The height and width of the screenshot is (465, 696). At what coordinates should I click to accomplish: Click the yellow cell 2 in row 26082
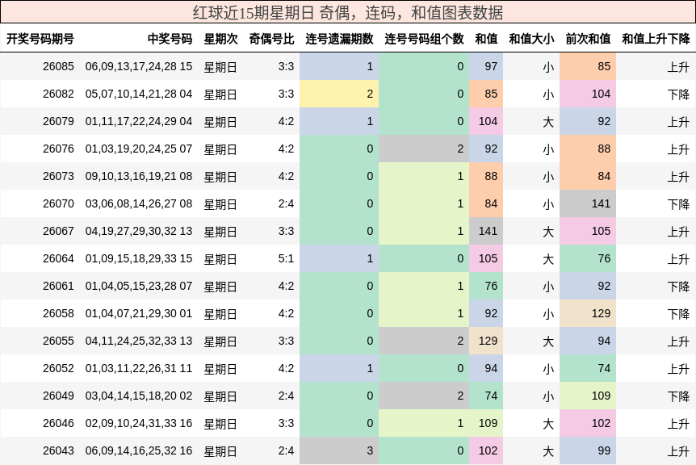coord(339,94)
